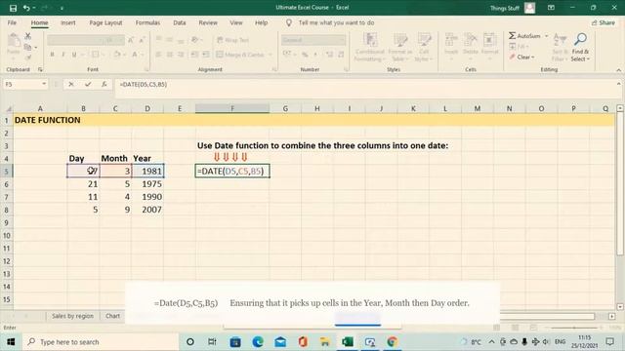
Task: Open the Number Format dropdown
Action: [343, 40]
